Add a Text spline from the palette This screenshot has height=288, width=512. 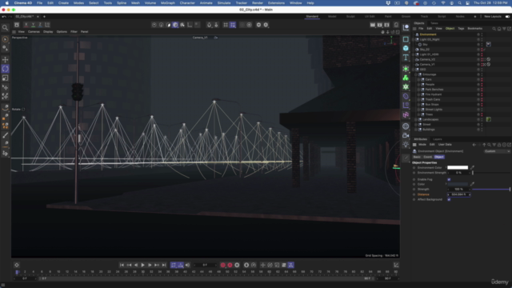point(406,58)
